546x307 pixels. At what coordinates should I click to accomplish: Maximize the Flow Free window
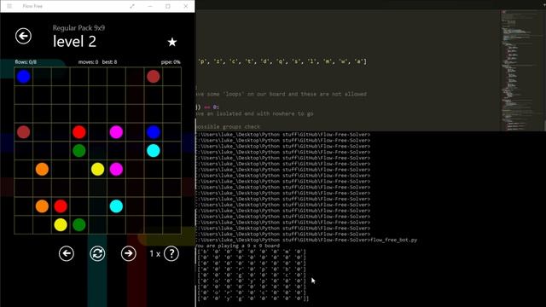pos(168,6)
